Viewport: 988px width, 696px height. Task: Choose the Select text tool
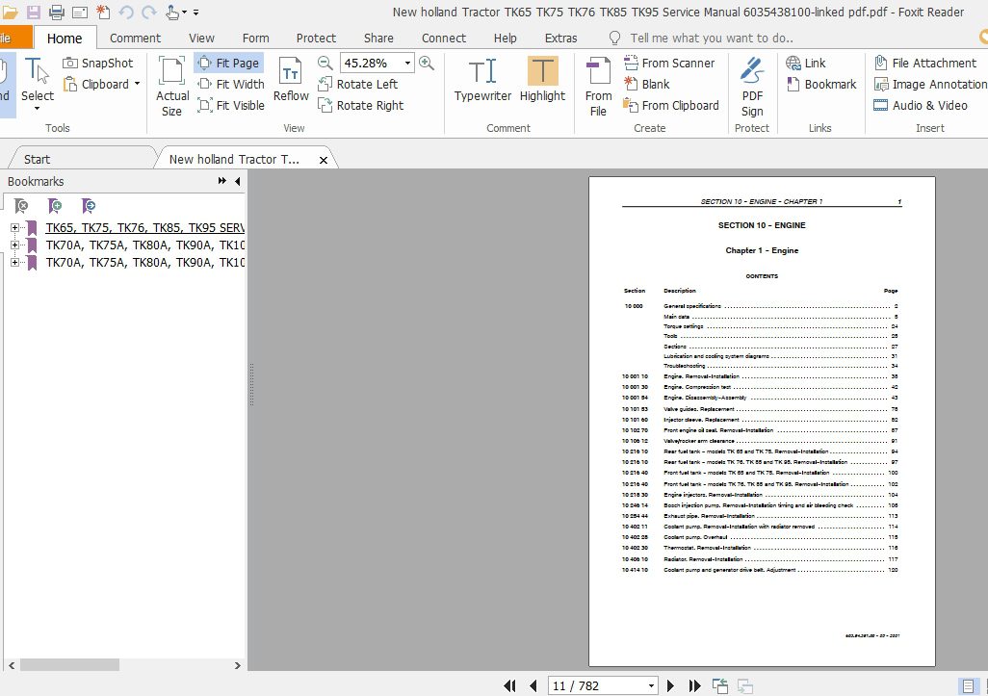[38, 84]
